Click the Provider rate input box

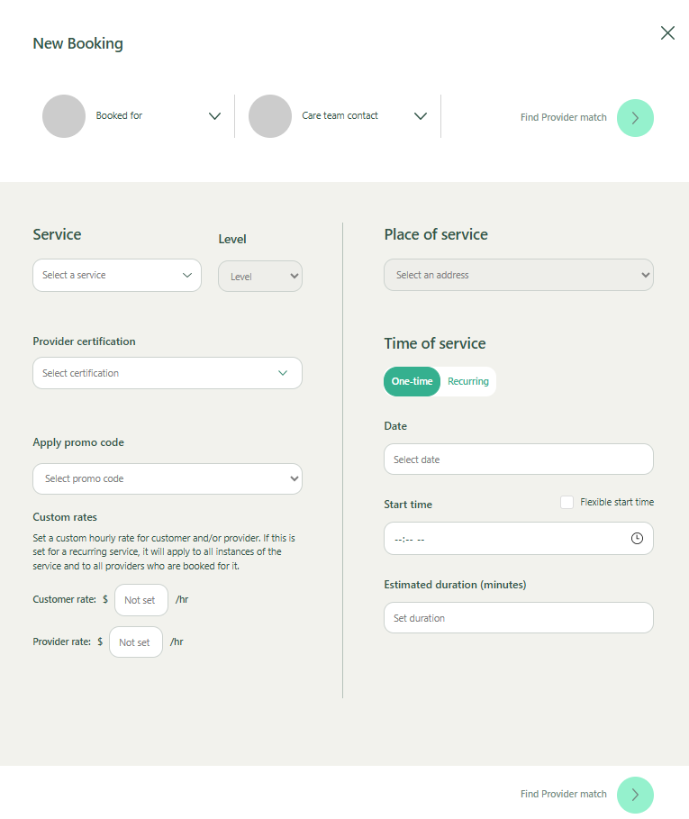(x=135, y=642)
